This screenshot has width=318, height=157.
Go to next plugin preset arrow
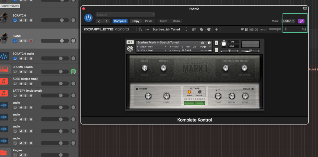[107, 21]
